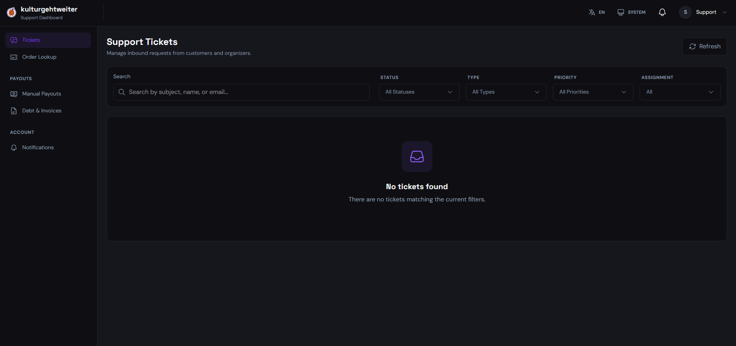Open the notification bell in the header
This screenshot has height=346, width=736.
[x=662, y=12]
